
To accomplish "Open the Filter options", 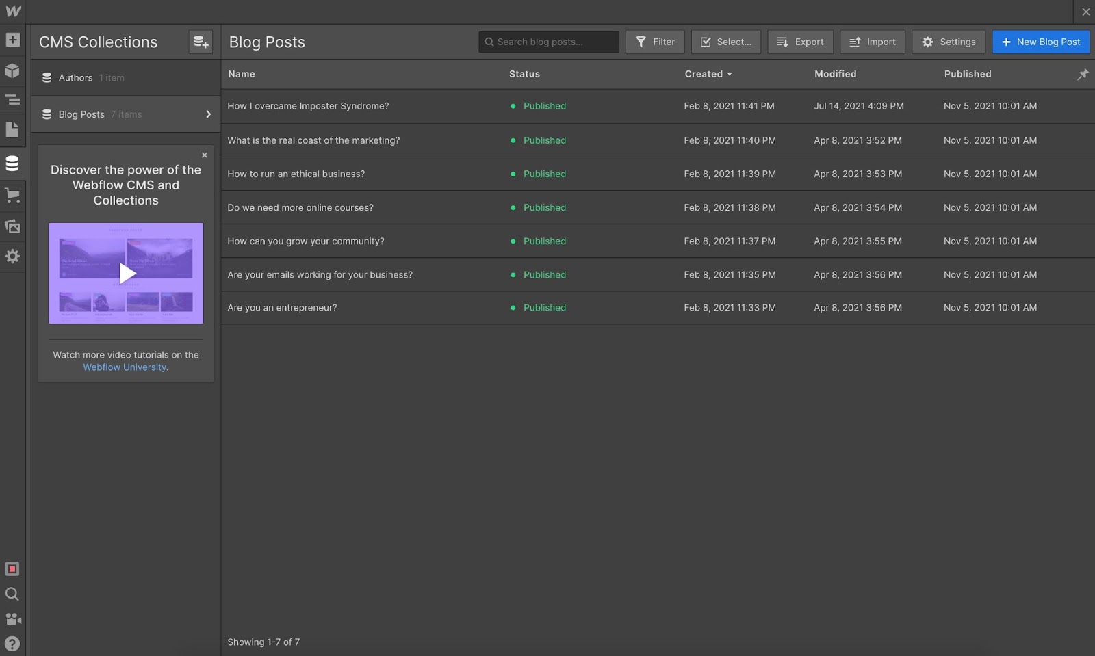I will (x=655, y=42).
